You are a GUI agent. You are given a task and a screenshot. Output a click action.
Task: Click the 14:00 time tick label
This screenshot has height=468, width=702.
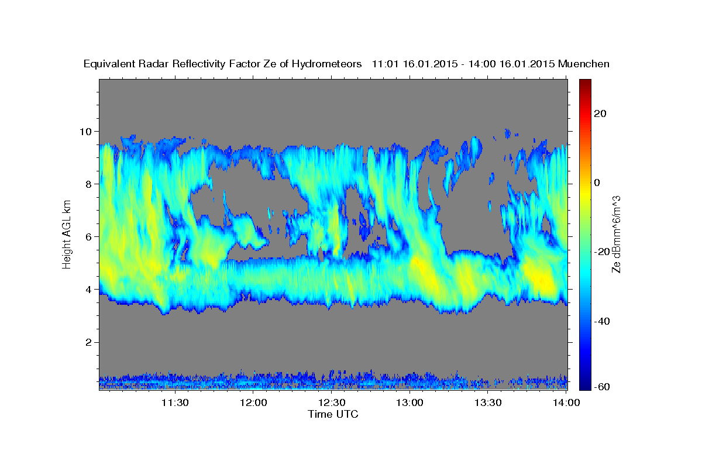(x=566, y=402)
